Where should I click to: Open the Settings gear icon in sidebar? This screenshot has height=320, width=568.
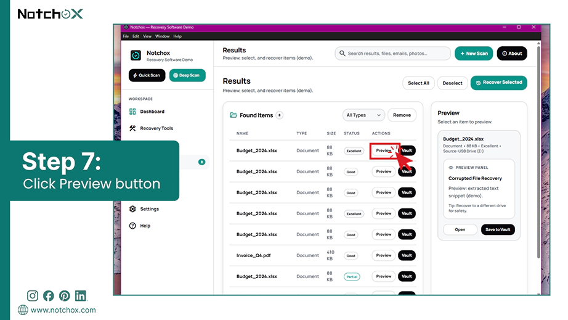click(x=132, y=209)
